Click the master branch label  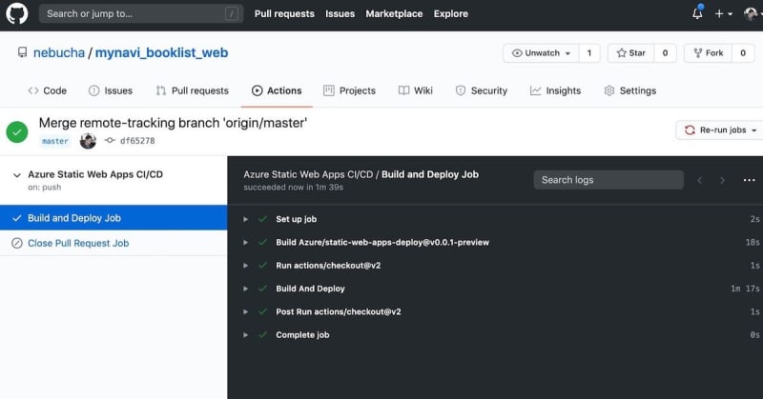click(x=55, y=141)
